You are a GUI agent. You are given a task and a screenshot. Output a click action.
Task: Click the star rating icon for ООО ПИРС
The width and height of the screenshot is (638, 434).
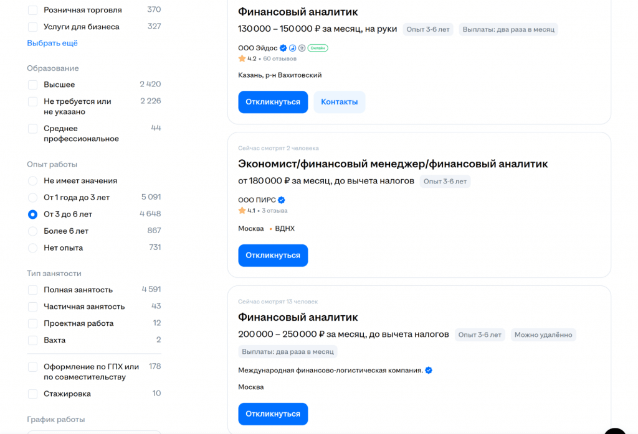[x=242, y=211]
